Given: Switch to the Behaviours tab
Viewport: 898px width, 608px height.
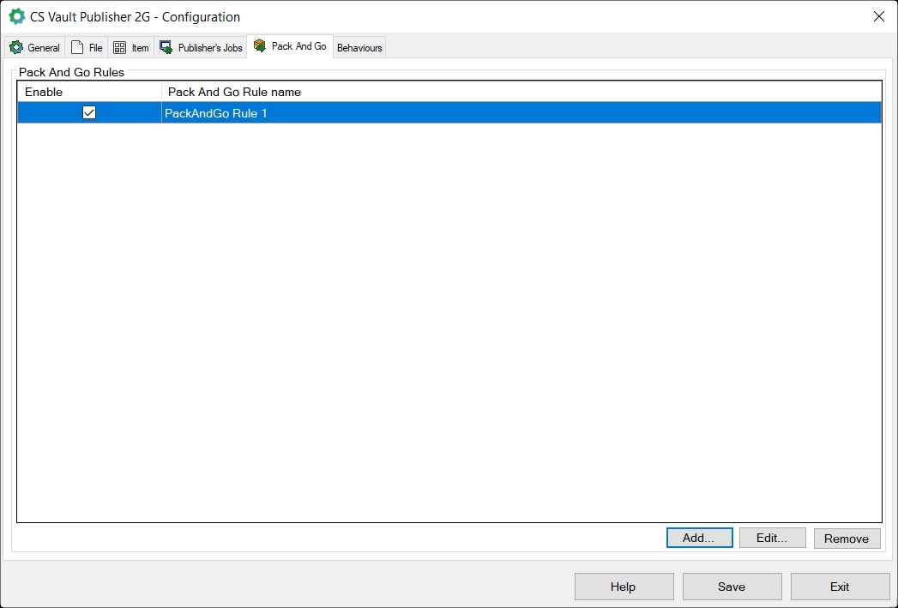Looking at the screenshot, I should tap(359, 48).
